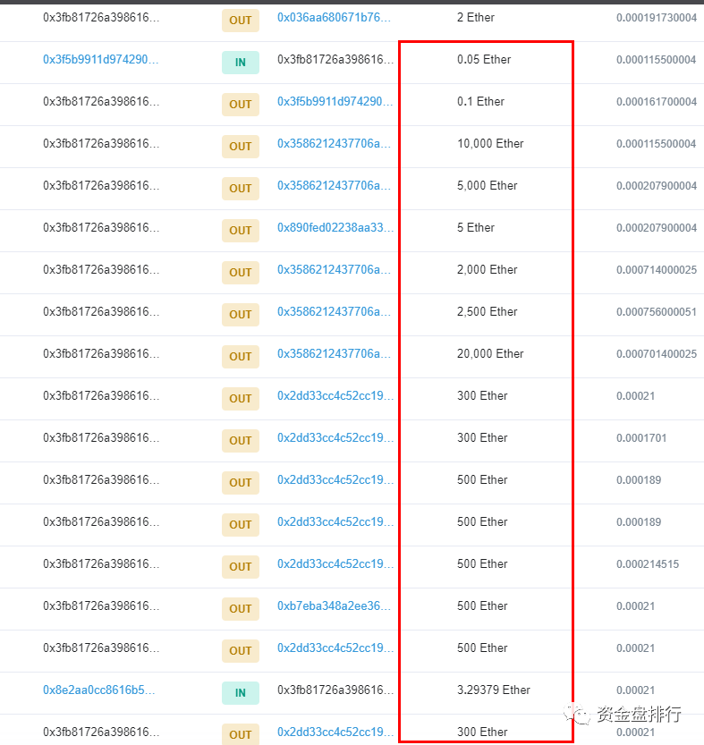Click the OUT badge in the 5 Ether row
704x745 pixels.
(240, 231)
